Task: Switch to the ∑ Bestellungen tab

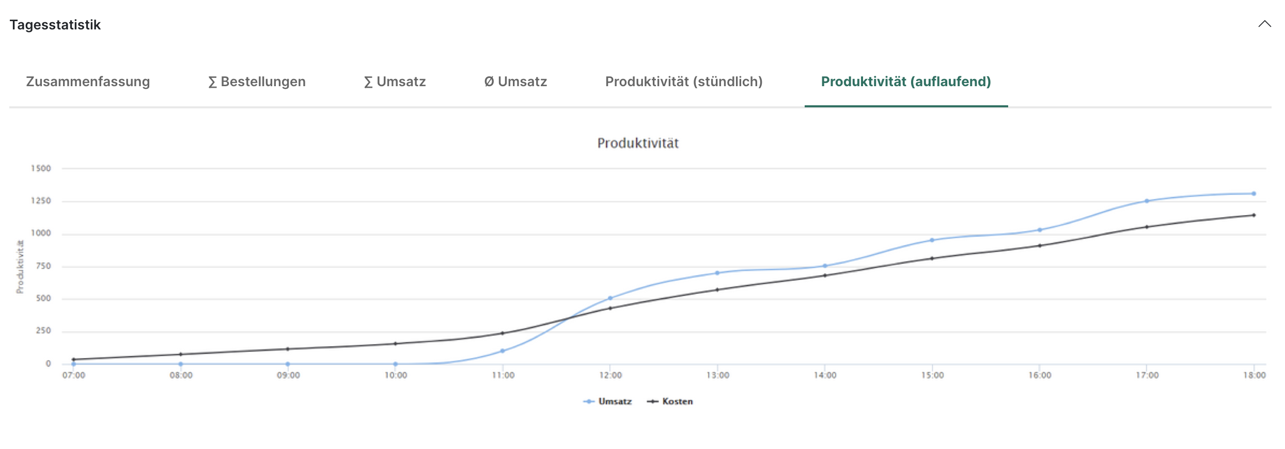Action: click(257, 82)
